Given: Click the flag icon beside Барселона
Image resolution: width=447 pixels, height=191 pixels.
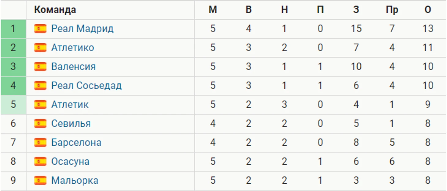Looking at the screenshot, I should (40, 143).
